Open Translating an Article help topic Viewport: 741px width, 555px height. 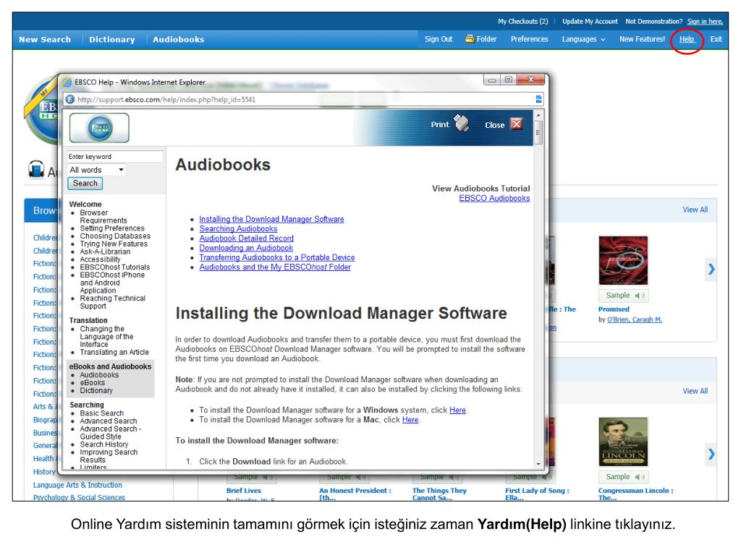coord(114,353)
